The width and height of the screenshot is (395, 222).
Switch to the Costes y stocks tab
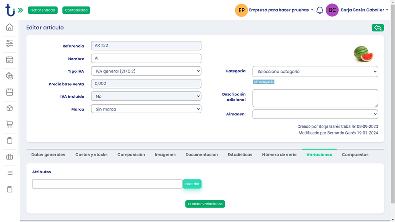click(x=91, y=155)
